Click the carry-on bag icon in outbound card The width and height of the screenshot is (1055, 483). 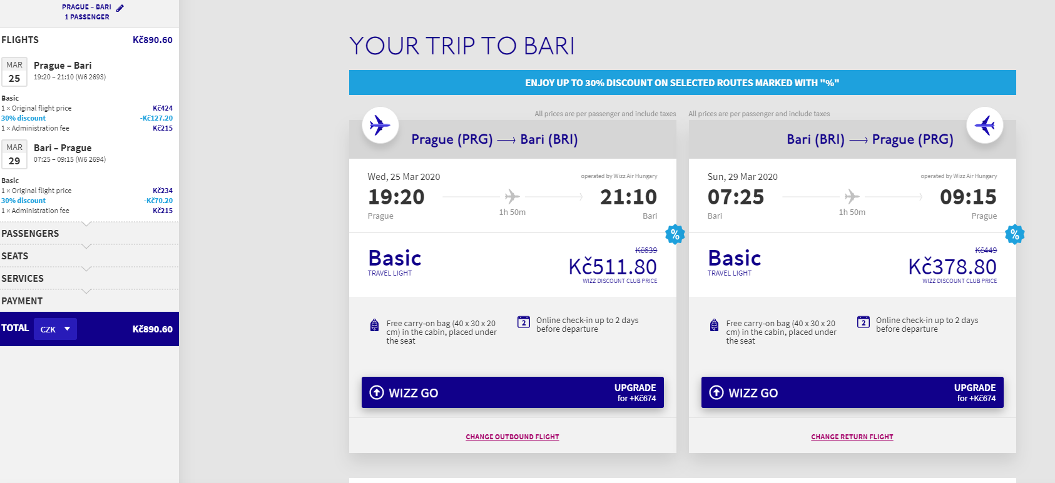pos(374,325)
